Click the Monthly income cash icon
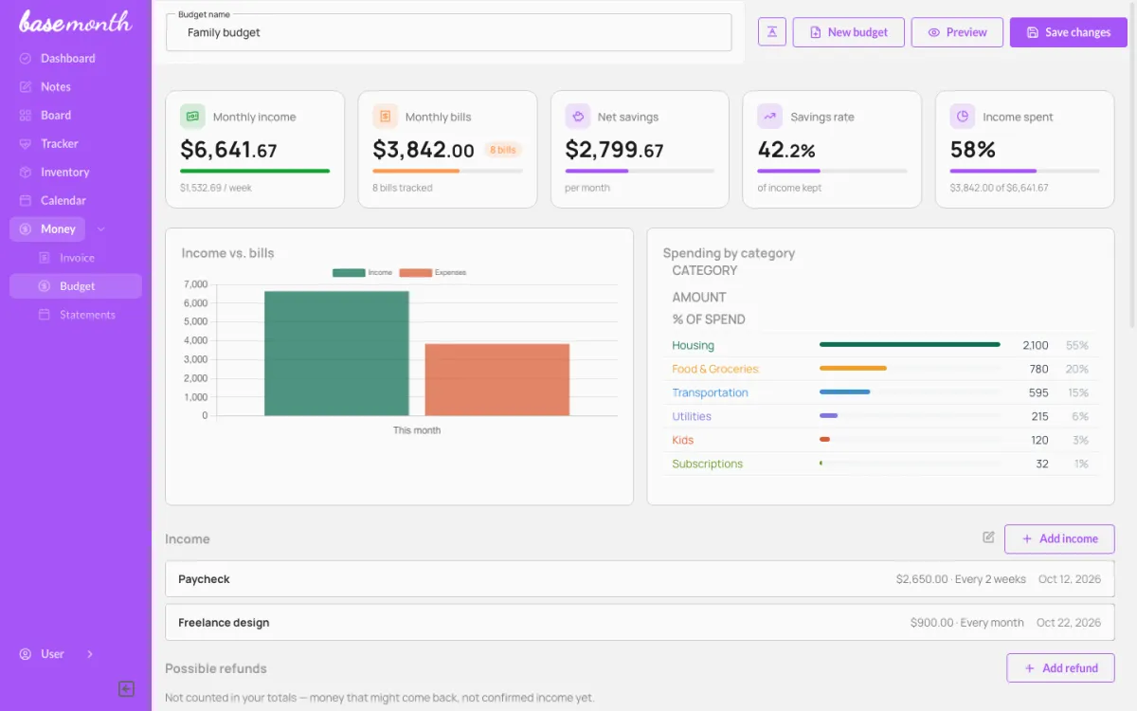The height and width of the screenshot is (711, 1137). (x=192, y=117)
